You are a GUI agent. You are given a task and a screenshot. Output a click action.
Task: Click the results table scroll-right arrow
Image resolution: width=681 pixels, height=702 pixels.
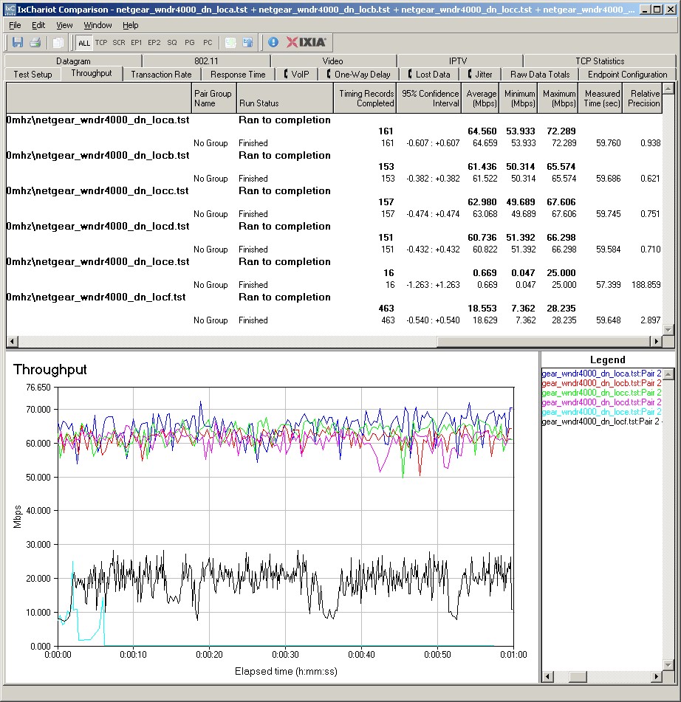[657, 342]
